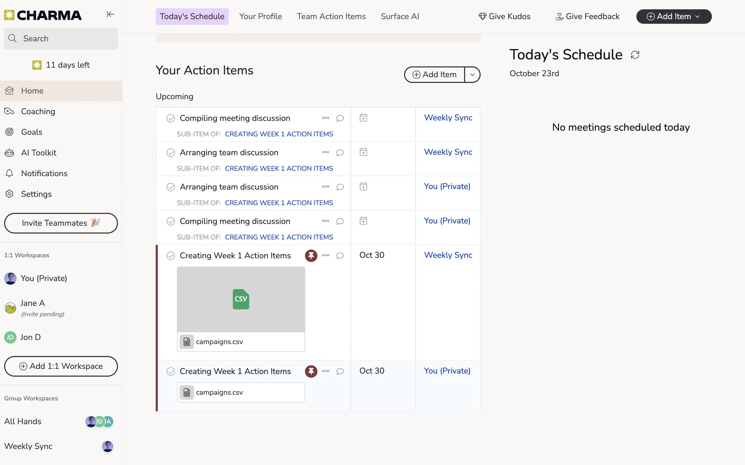Open the comment bubble on Arranging team discussion
This screenshot has width=745, height=465.
tap(340, 152)
